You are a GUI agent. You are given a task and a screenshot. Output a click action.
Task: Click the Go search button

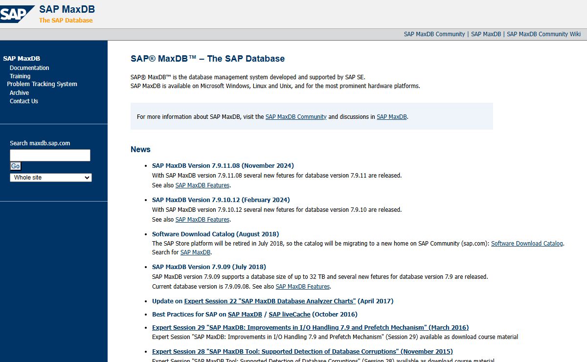pos(16,166)
